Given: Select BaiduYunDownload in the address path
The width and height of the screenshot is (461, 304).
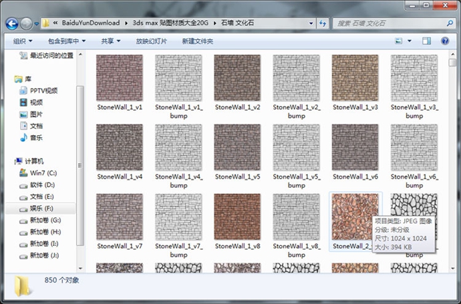Looking at the screenshot, I should click(x=91, y=23).
